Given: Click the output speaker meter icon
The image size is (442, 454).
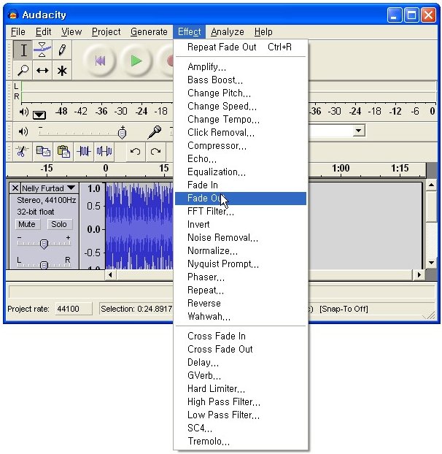Looking at the screenshot, I should coord(24,112).
